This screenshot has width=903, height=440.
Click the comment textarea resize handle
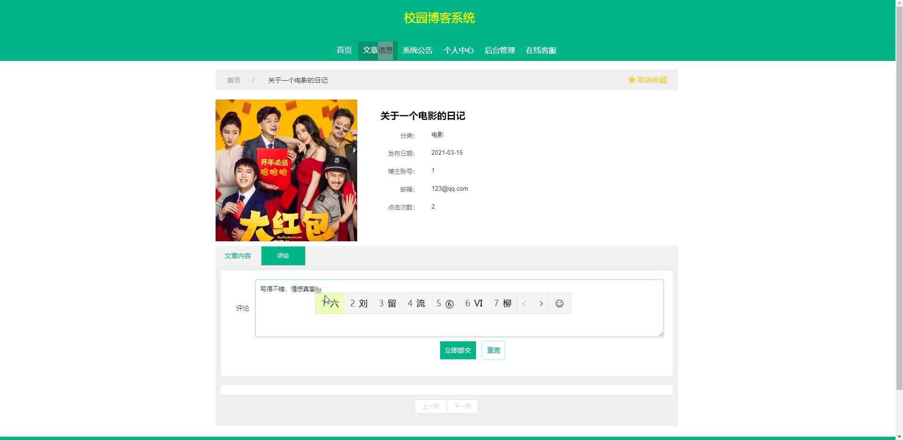[661, 334]
